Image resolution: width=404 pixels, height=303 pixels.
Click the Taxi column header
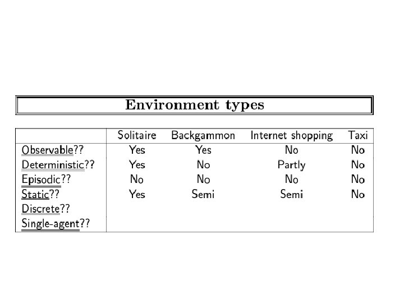(357, 135)
